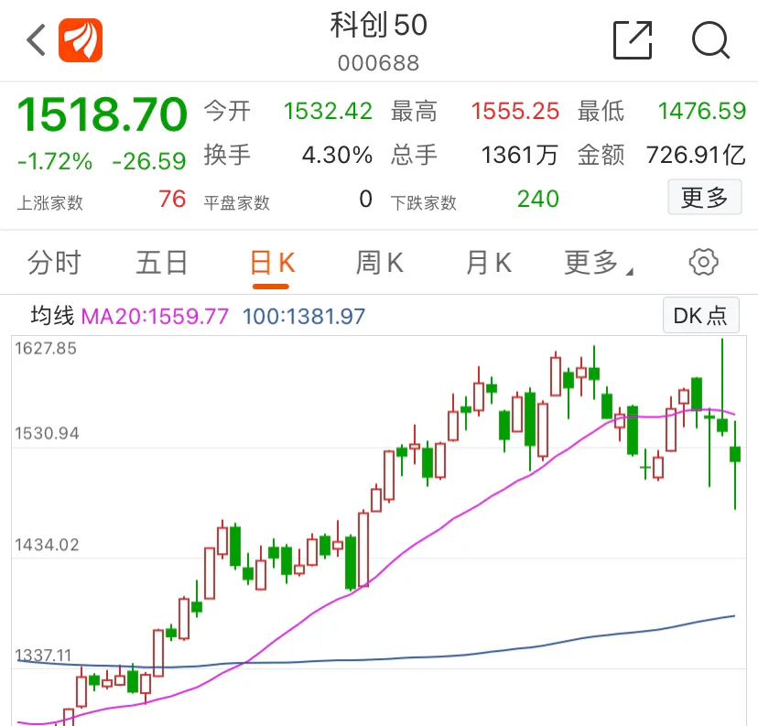Viewport: 758px width, 726px height.
Task: Tap the back arrow icon
Action: click(36, 40)
